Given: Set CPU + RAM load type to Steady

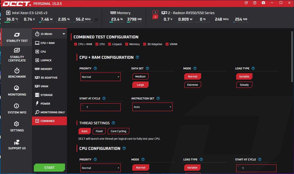Looking at the screenshot, I should point(244,85).
